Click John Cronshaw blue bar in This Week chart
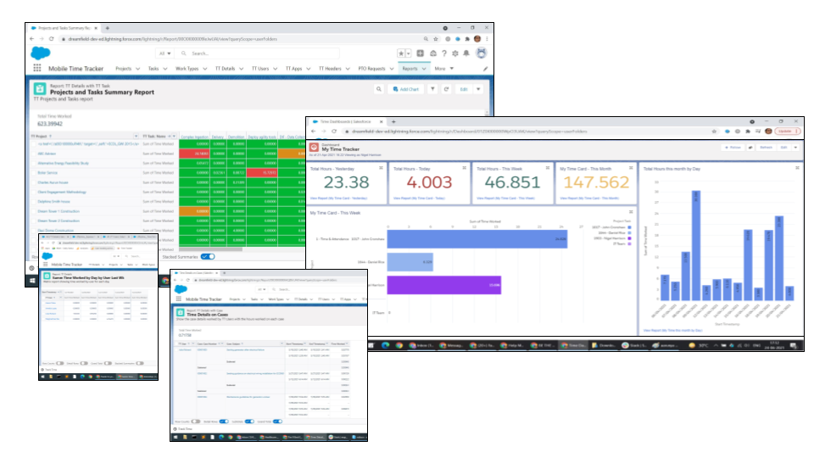Viewport: 814px width, 458px height. click(x=477, y=239)
